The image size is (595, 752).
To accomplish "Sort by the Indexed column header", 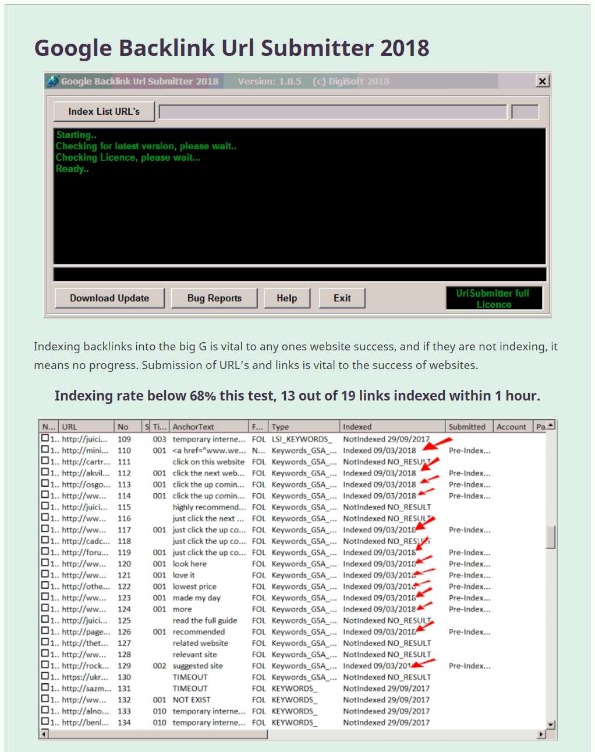I will [392, 427].
